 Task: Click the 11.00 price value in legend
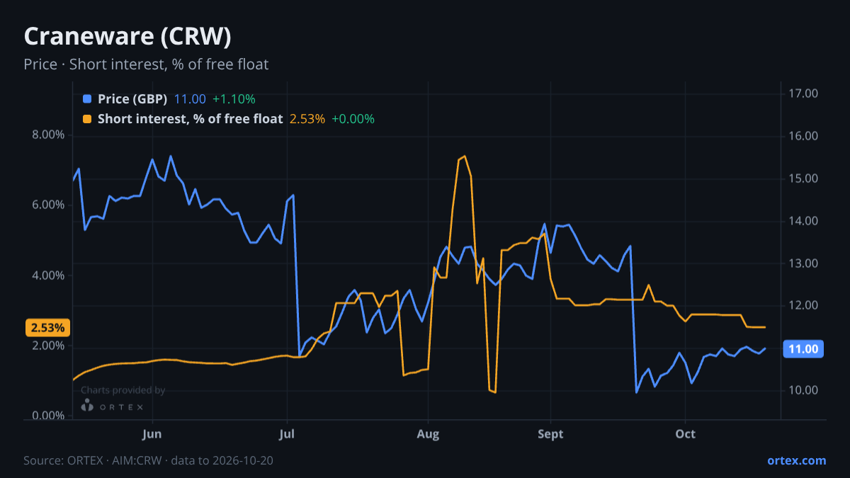tap(190, 99)
